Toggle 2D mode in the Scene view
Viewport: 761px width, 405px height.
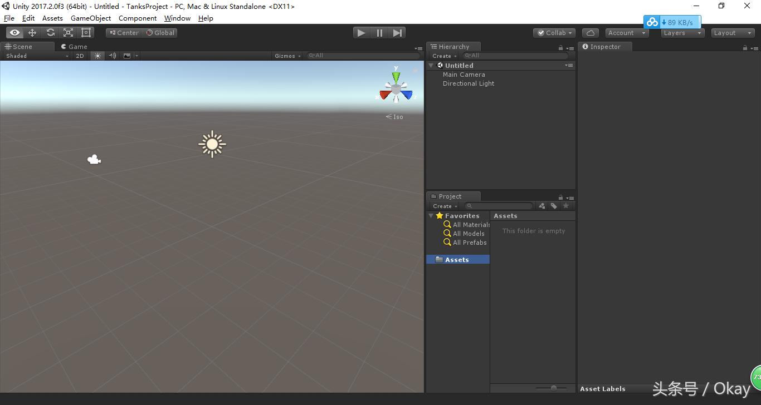(80, 56)
